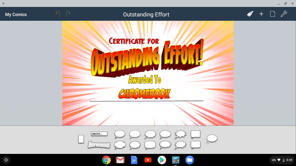
Task: Select the smooth oval balloon beside the caption box
Action: [120, 134]
